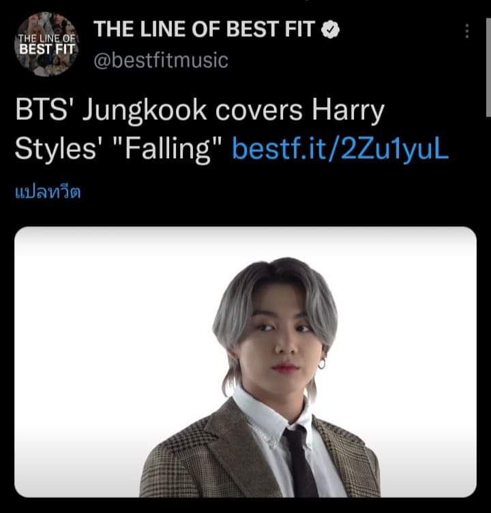
Task: Open profile via THE LINE OF BEST FIT name
Action: pyautogui.click(x=204, y=29)
